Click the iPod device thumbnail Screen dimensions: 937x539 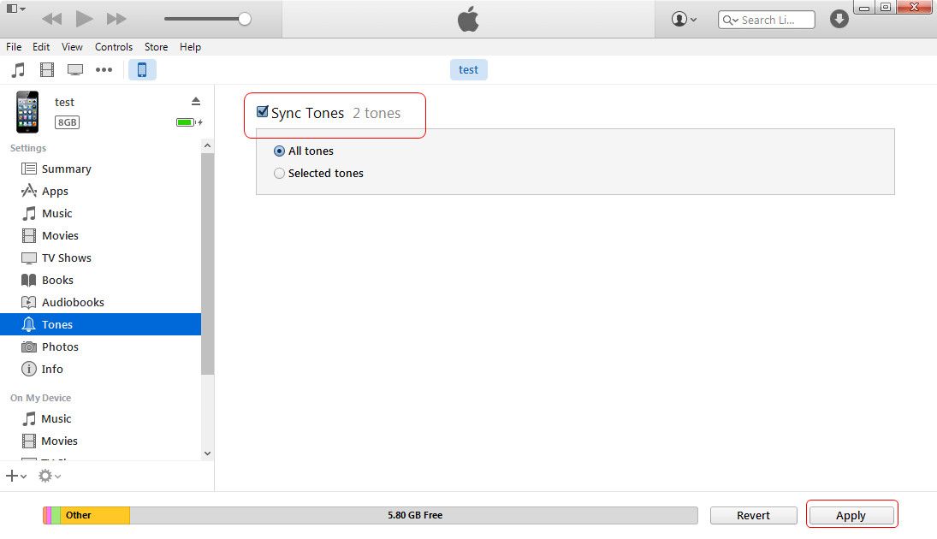click(27, 112)
